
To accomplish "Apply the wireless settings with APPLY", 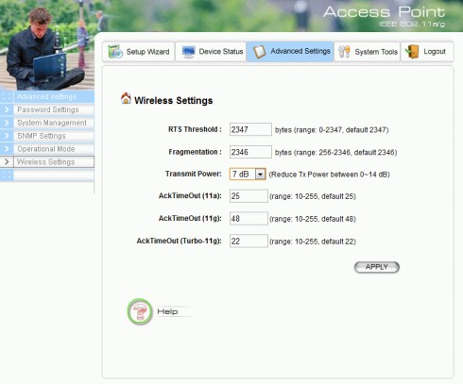I will (x=377, y=267).
